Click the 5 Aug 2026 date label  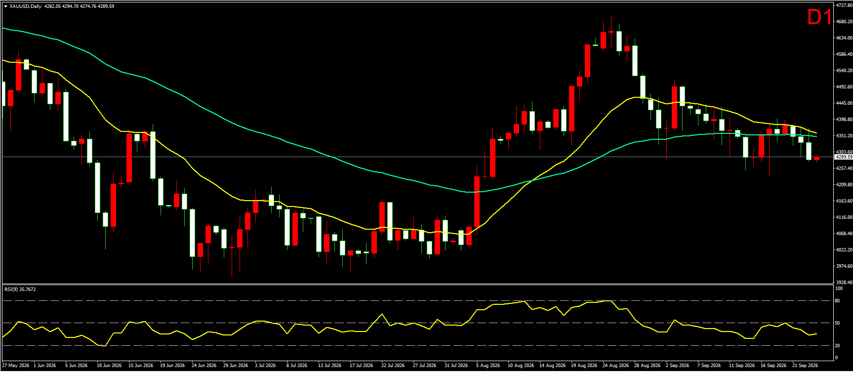click(x=488, y=366)
